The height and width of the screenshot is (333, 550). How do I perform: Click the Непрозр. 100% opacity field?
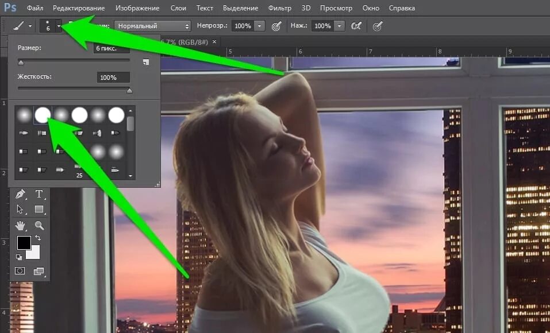(x=243, y=26)
